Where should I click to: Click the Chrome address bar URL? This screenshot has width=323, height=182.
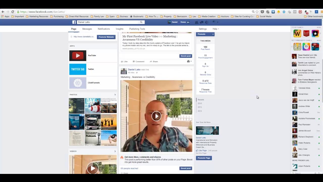(43, 12)
